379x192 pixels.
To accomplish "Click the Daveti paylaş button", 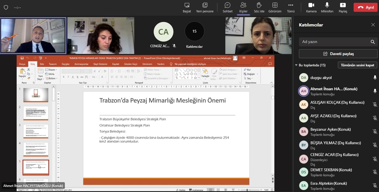I will (338, 54).
